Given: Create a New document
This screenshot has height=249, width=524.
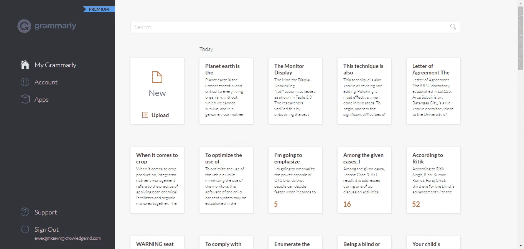Looking at the screenshot, I should click(x=157, y=82).
